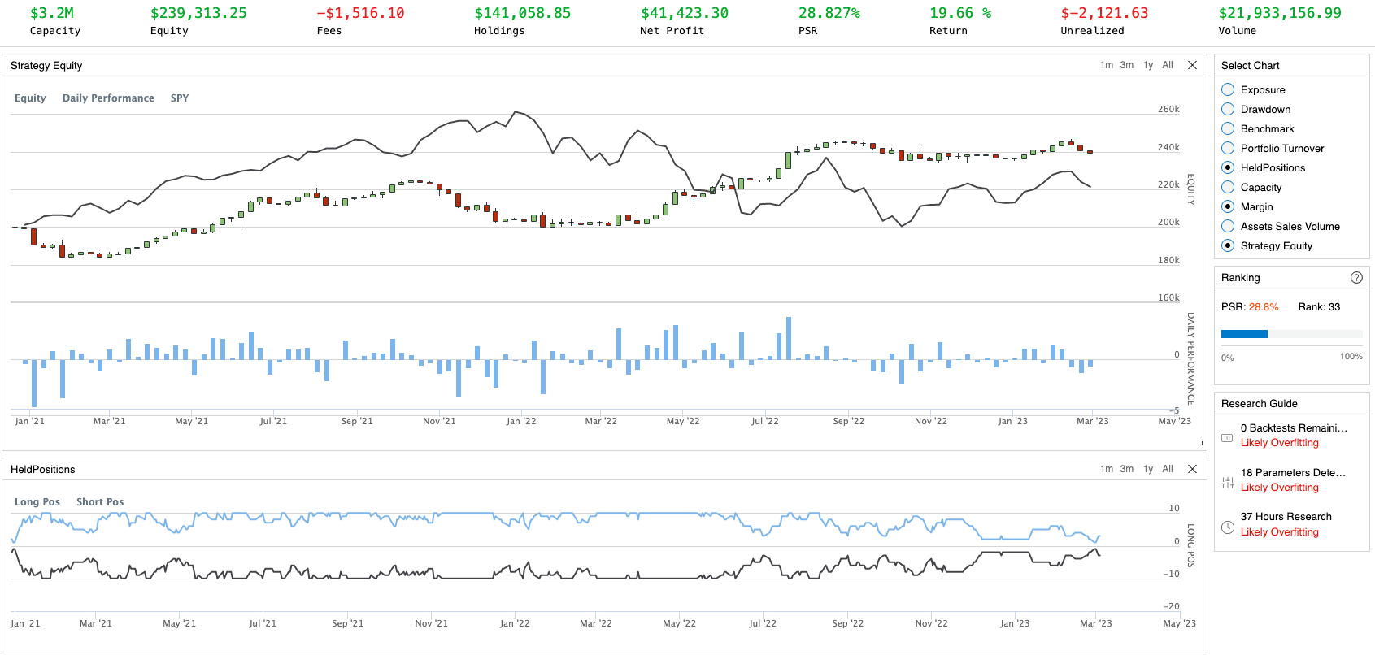Close the Strategy Equity chart panel
The image size is (1375, 655).
(1192, 65)
